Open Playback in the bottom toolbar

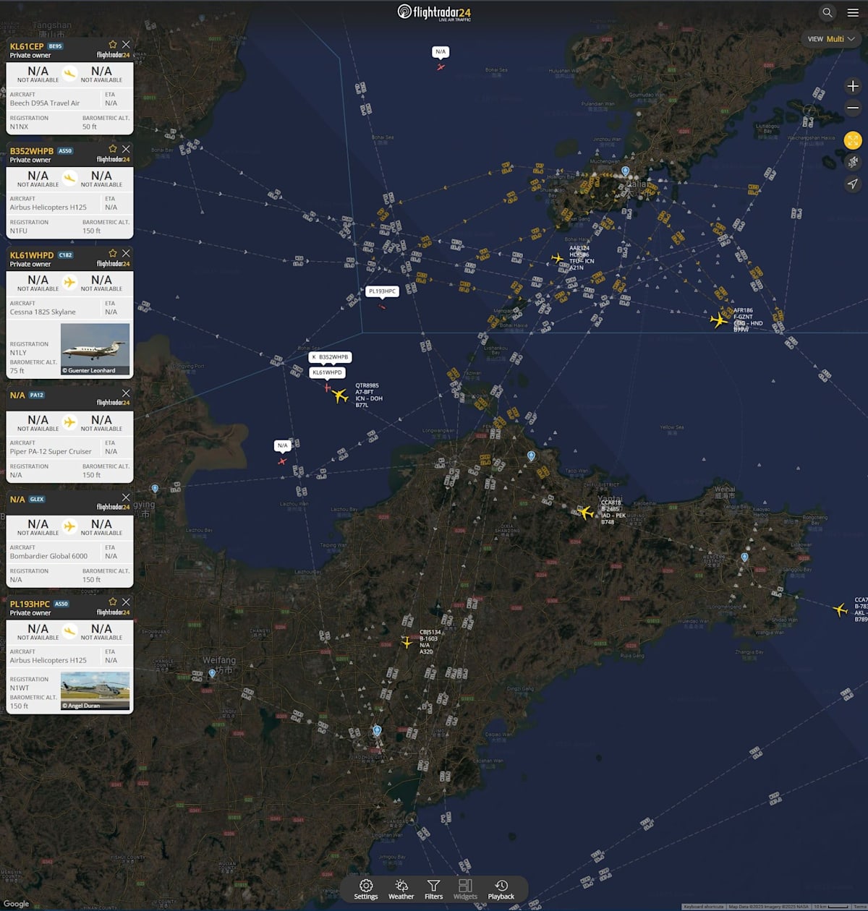501,889
